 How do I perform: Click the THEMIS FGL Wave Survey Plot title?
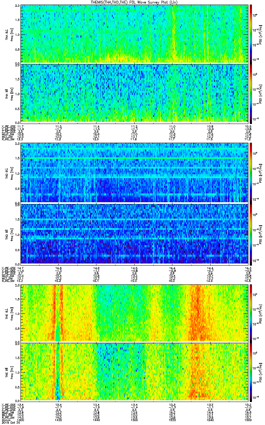click(135, 2)
